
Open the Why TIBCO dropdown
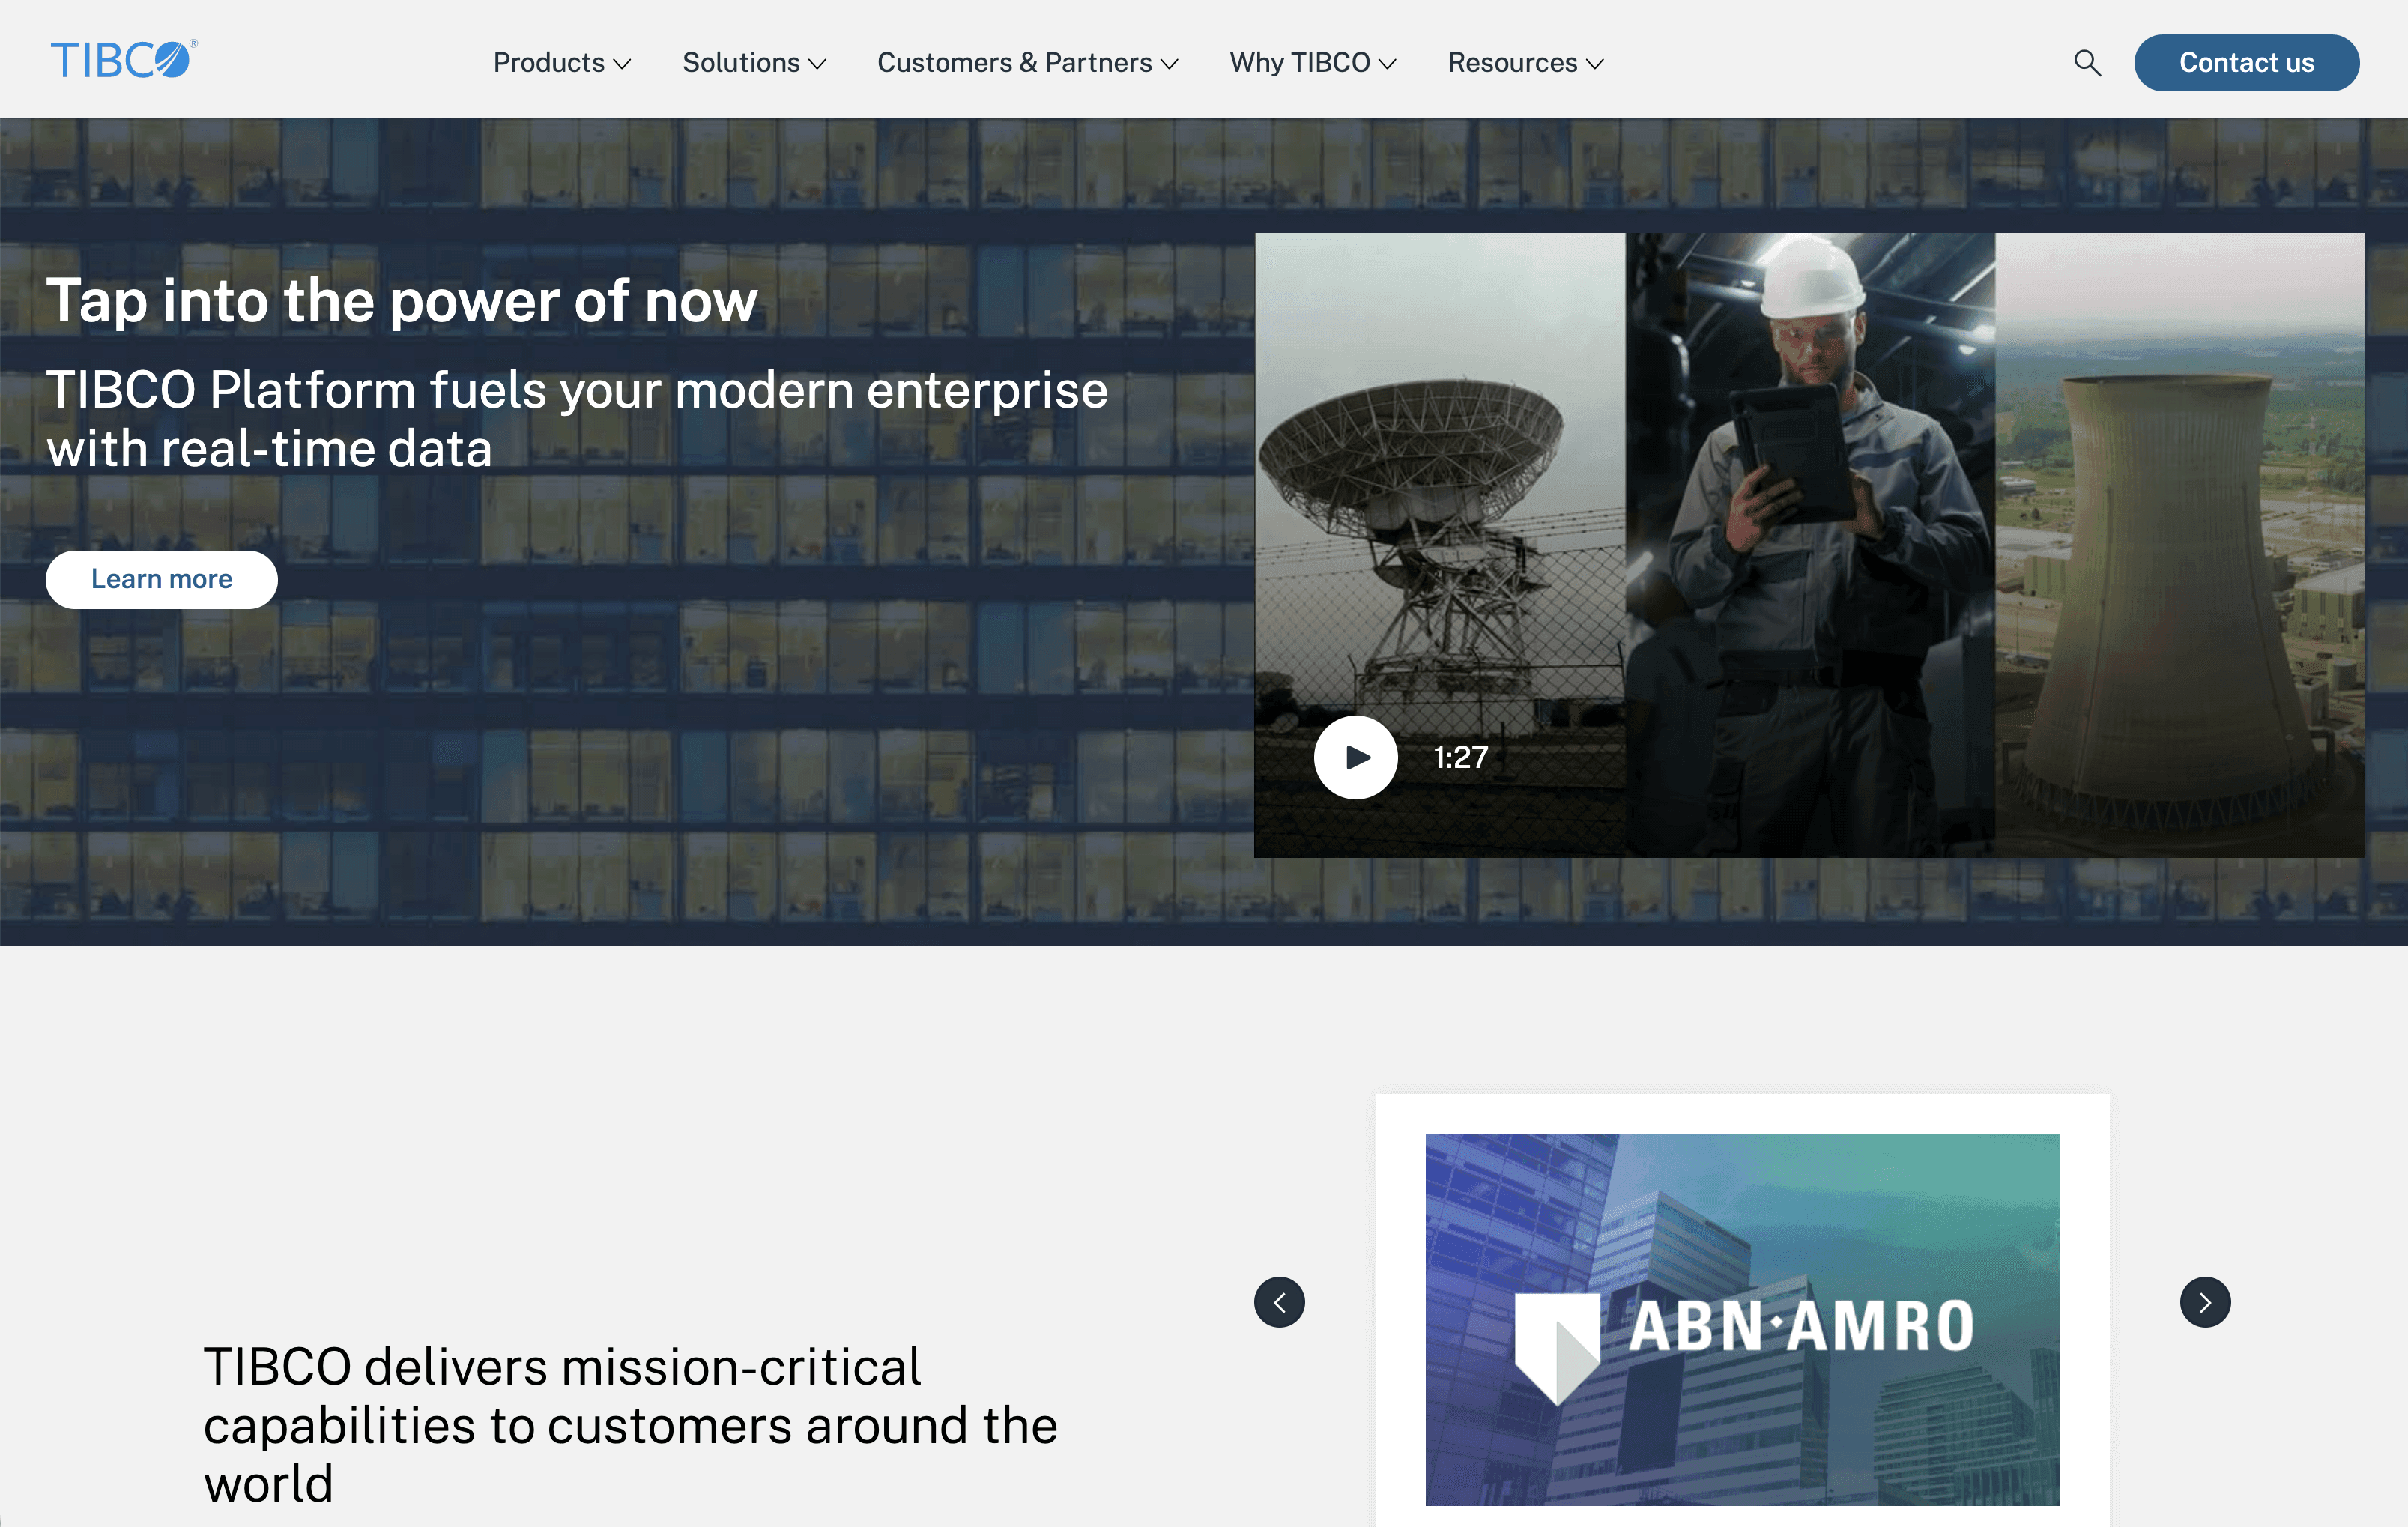(x=1313, y=63)
